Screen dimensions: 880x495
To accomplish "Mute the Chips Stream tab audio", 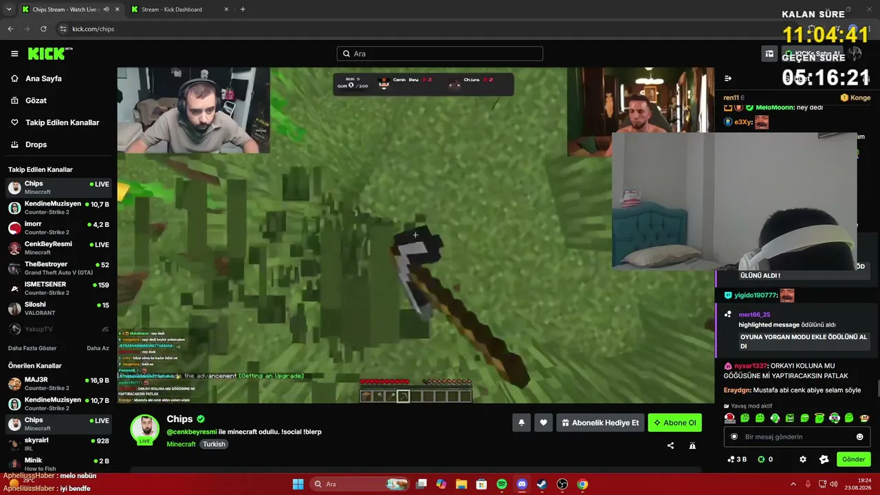I will 107,10.
